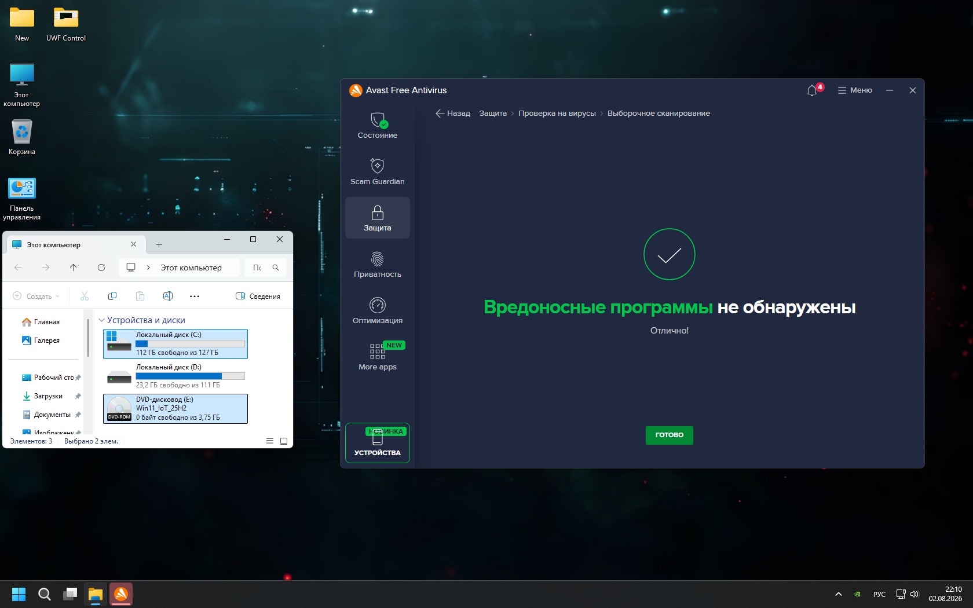This screenshot has width=973, height=608.
Task: Select Локальный диск (D:)
Action: coord(175,376)
